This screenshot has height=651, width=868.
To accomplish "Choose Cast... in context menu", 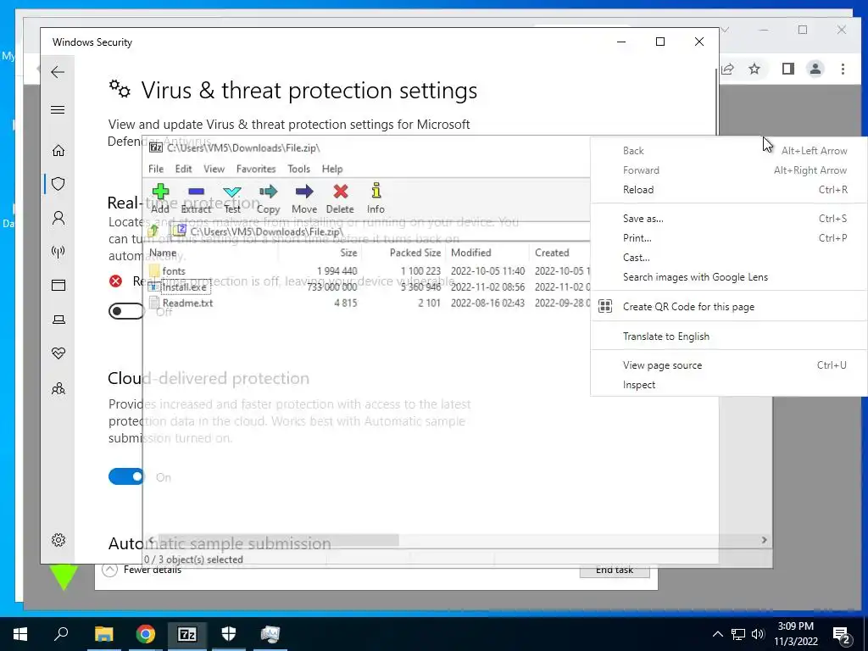I will coord(728,258).
